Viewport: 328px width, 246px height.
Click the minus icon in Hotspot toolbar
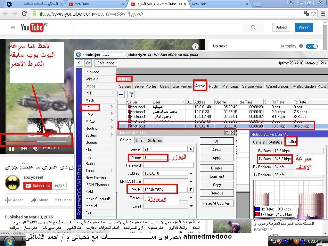[121, 94]
